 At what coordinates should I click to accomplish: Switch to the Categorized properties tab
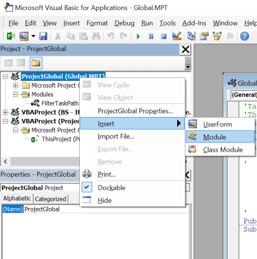pyautogui.click(x=51, y=199)
